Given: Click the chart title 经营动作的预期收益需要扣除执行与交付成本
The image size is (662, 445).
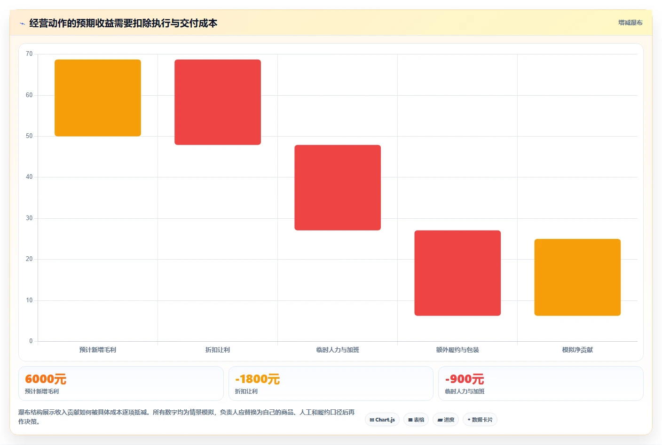Looking at the screenshot, I should click(123, 23).
